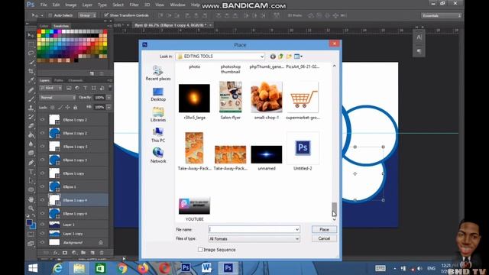Hide the Background layer
Screen dimensions: 489x275
(x=42, y=242)
